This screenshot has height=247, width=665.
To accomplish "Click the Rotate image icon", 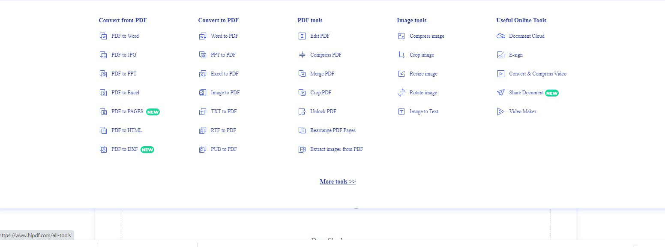I will click(401, 93).
